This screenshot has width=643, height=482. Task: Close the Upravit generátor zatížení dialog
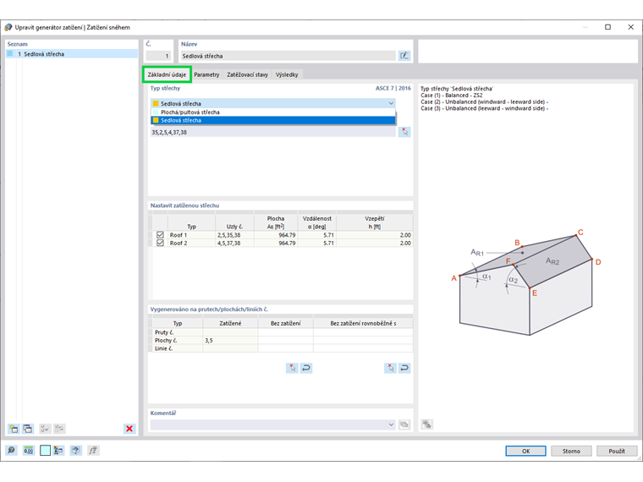coord(630,27)
